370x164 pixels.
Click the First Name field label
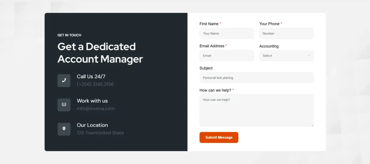pyautogui.click(x=209, y=24)
